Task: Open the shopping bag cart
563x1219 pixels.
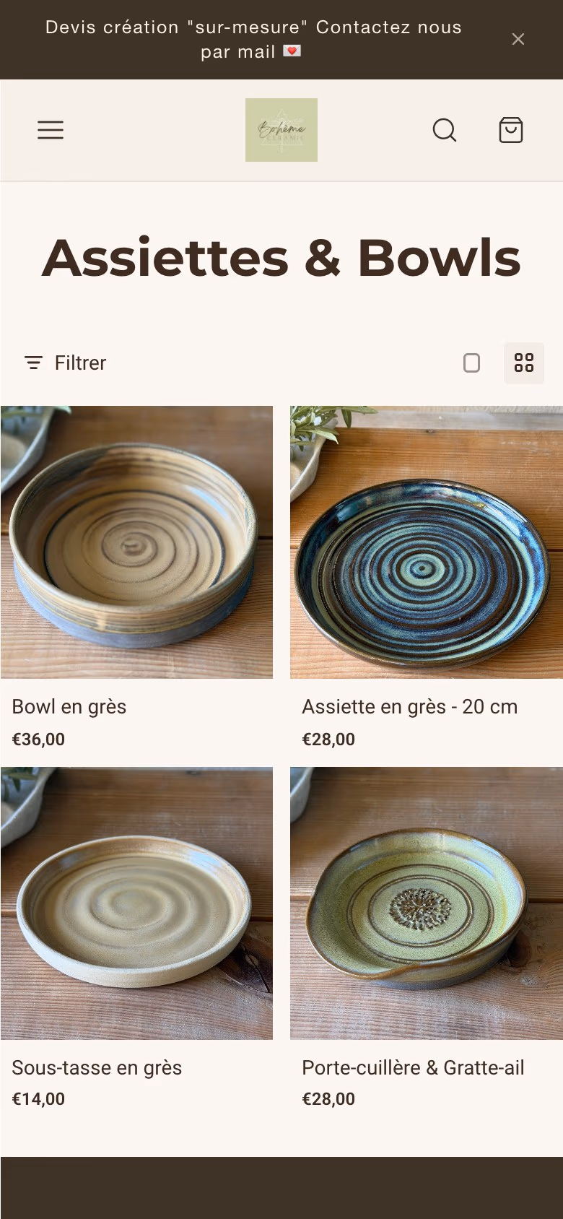Action: click(511, 130)
